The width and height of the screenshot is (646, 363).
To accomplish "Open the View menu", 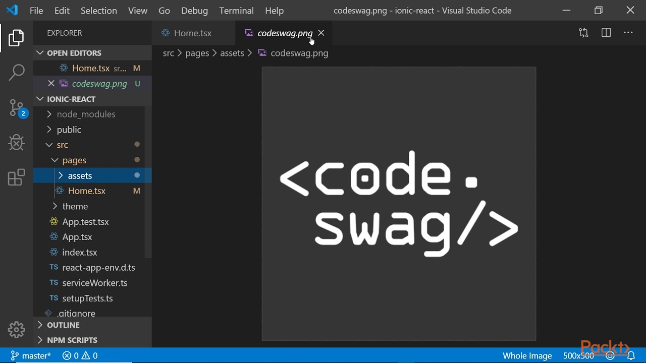I will [138, 11].
